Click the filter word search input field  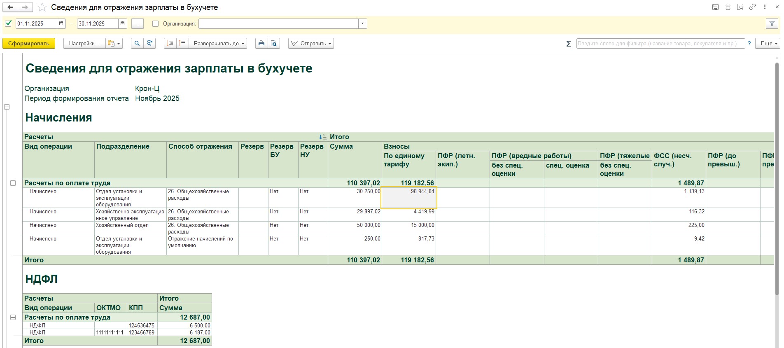tap(660, 44)
